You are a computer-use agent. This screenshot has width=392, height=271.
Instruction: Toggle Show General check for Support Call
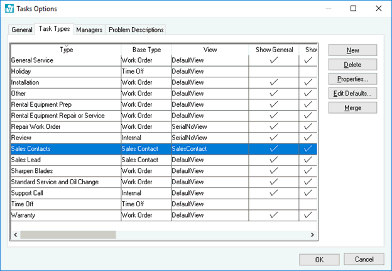pyautogui.click(x=274, y=193)
